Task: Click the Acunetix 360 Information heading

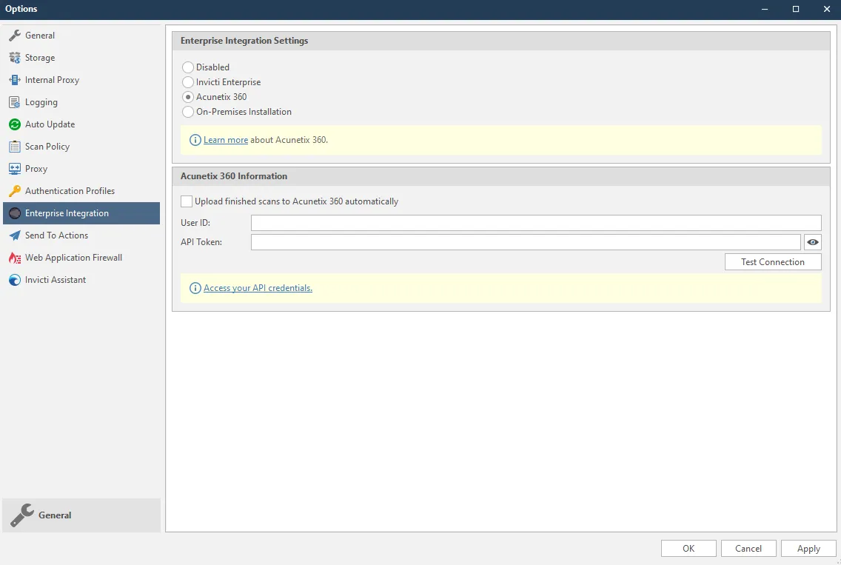Action: [x=234, y=176]
